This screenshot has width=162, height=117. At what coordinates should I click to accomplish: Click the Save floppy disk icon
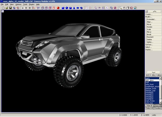(10, 8)
